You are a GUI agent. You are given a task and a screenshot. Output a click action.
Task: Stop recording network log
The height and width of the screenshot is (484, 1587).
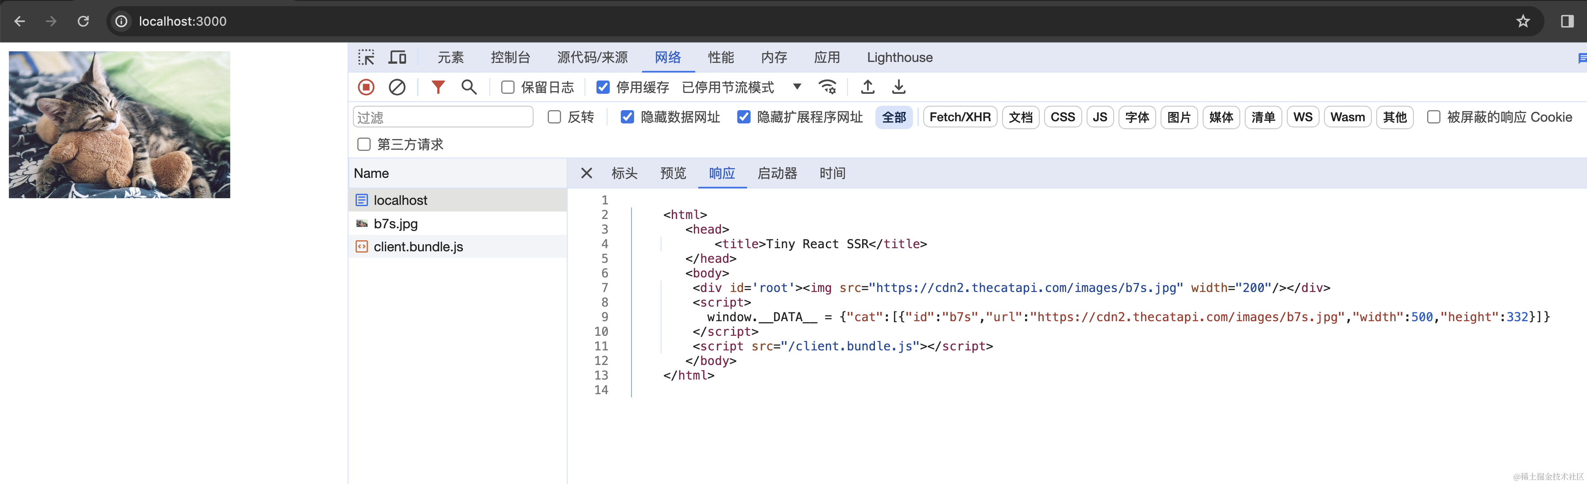pyautogui.click(x=366, y=88)
